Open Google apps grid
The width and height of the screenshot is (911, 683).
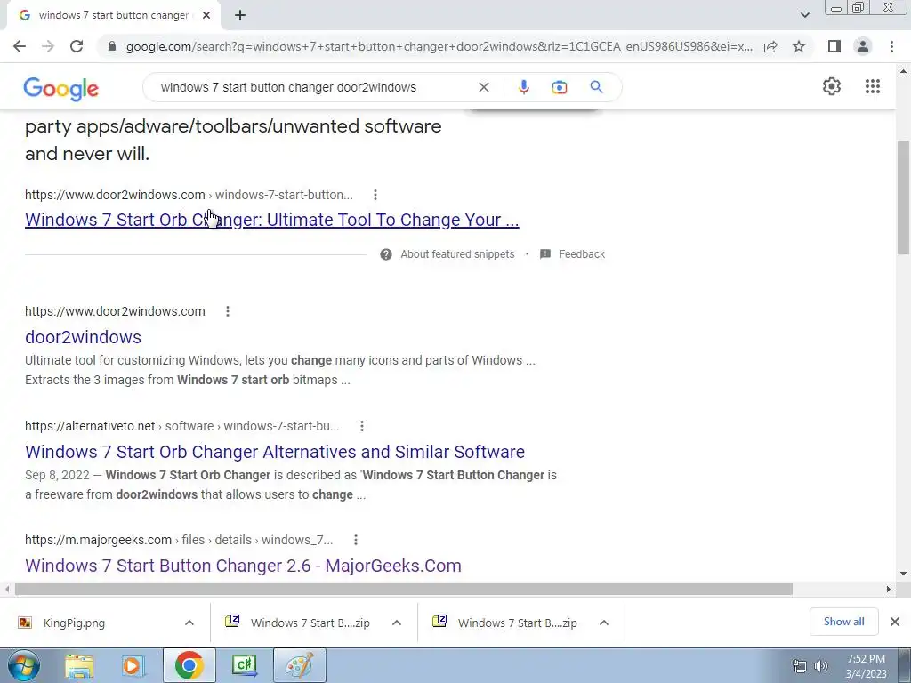872,86
